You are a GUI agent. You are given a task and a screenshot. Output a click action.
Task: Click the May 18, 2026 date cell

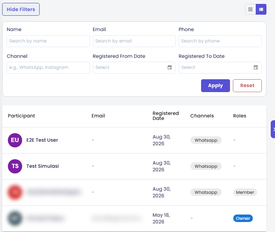point(161,218)
